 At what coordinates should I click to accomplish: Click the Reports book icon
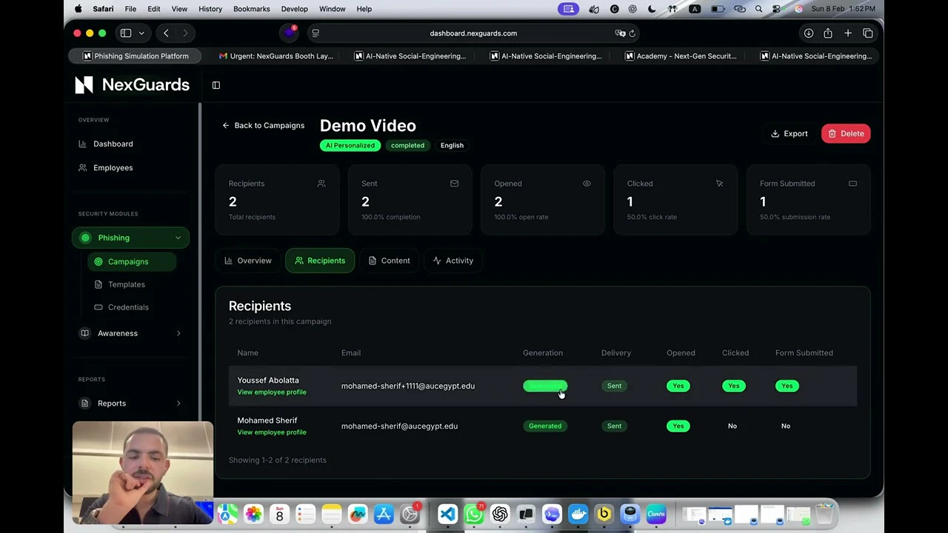(84, 403)
